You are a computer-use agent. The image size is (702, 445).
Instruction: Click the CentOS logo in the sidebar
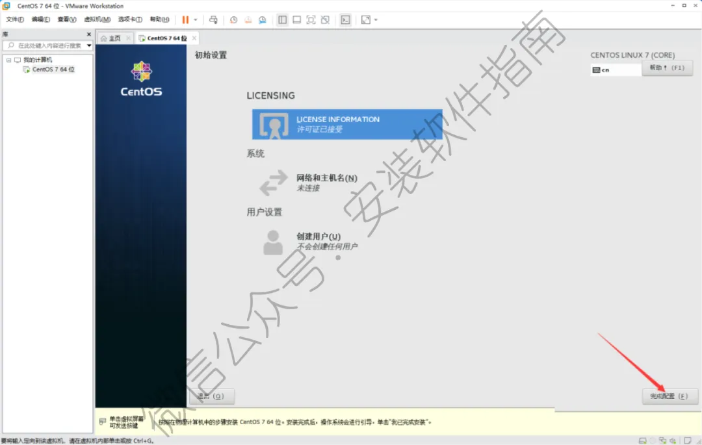pyautogui.click(x=141, y=79)
